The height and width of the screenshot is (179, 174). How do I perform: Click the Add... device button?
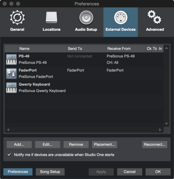coord(19,145)
